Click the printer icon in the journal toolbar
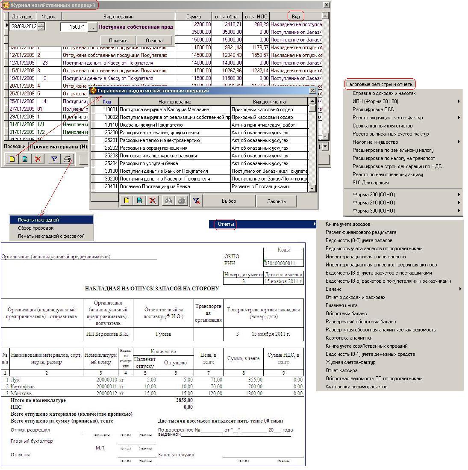 pyautogui.click(x=67, y=159)
